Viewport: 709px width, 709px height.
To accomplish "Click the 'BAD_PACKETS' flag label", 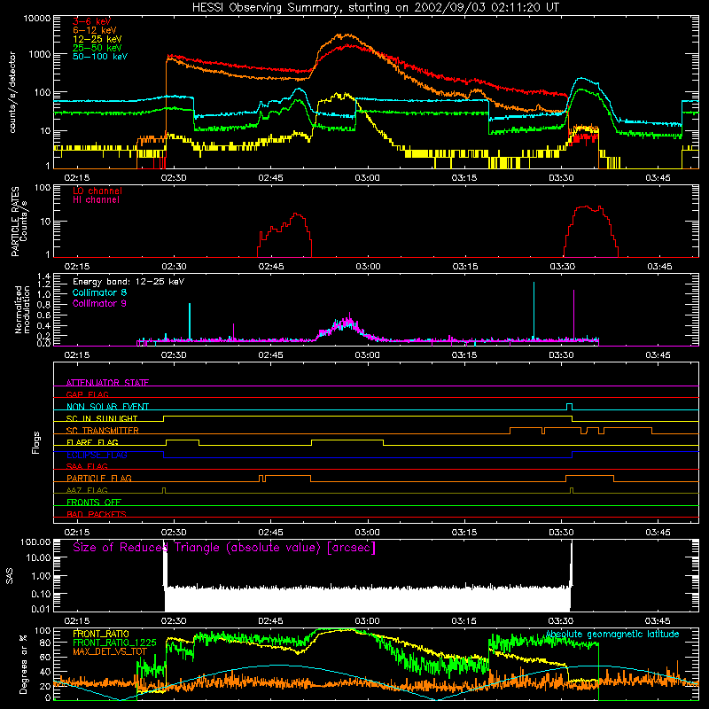I will click(x=97, y=514).
